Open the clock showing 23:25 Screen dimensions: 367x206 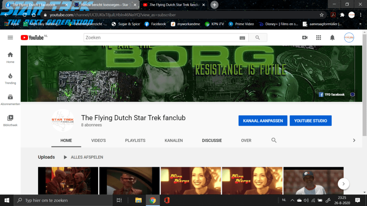(x=342, y=200)
